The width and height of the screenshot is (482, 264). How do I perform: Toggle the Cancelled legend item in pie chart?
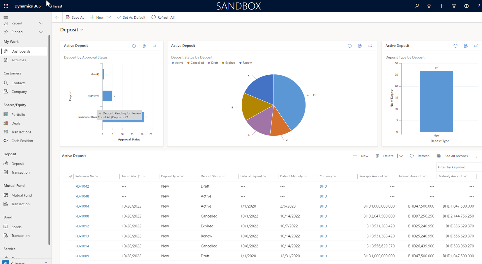click(195, 63)
